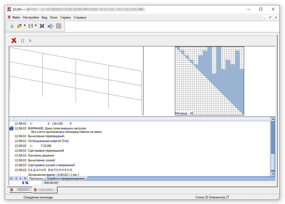This screenshot has width=285, height=204.
Task: Go to next tab with right arrow
Action: tap(20, 178)
